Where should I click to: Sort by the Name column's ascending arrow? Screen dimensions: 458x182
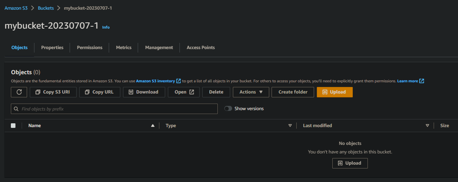tap(152, 126)
